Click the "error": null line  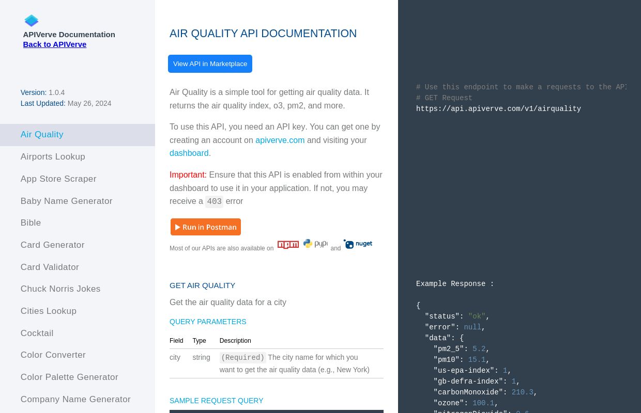455,327
